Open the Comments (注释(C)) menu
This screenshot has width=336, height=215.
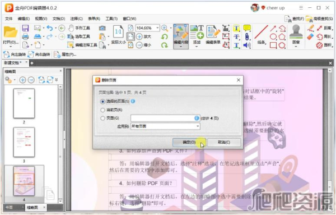pos(76,19)
